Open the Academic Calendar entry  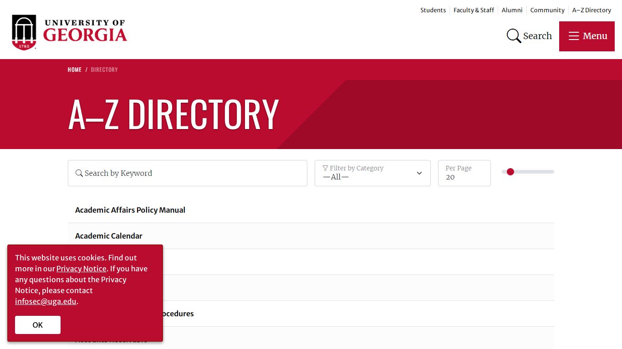pyautogui.click(x=109, y=236)
